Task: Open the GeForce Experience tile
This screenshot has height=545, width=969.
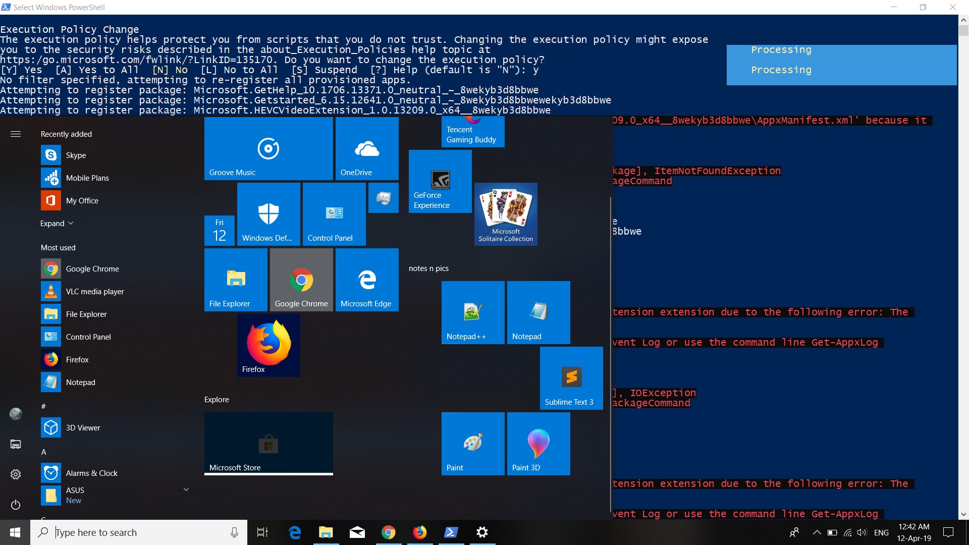Action: (x=440, y=182)
